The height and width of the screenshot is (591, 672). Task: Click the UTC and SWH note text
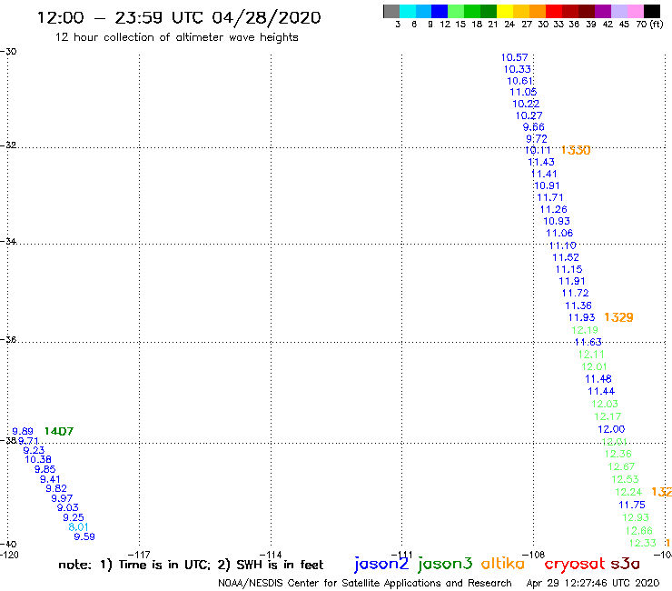pos(191,565)
